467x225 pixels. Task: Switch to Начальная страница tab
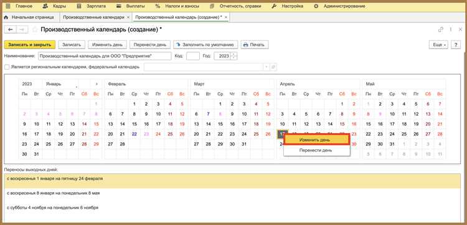(29, 17)
